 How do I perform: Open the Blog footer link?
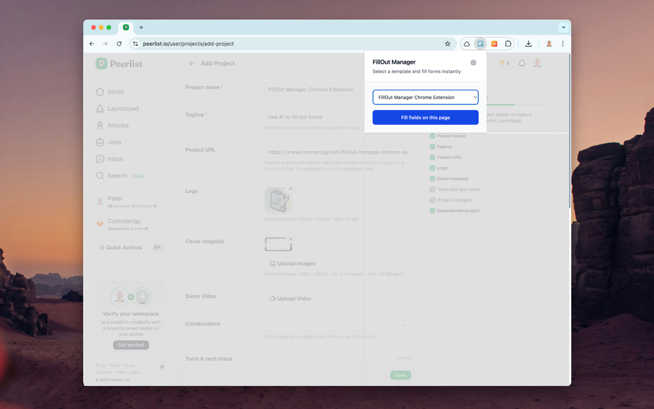(x=100, y=366)
